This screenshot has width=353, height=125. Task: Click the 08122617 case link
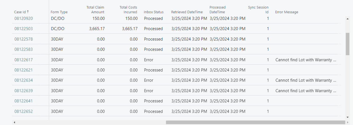tap(23, 60)
